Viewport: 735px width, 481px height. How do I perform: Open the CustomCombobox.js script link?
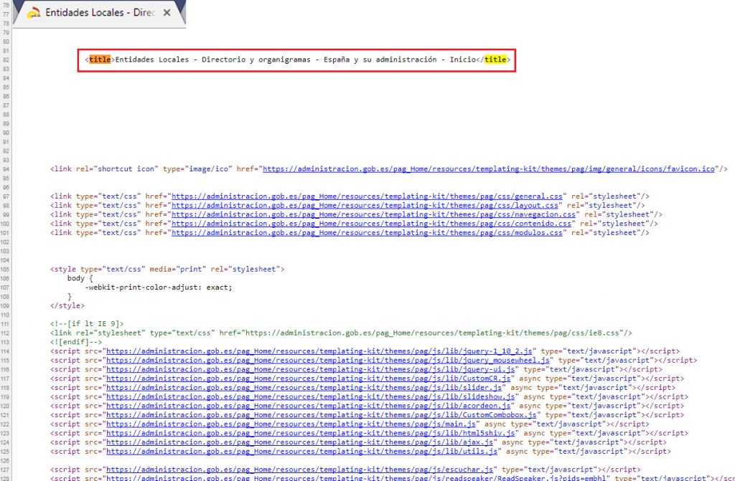pos(321,415)
